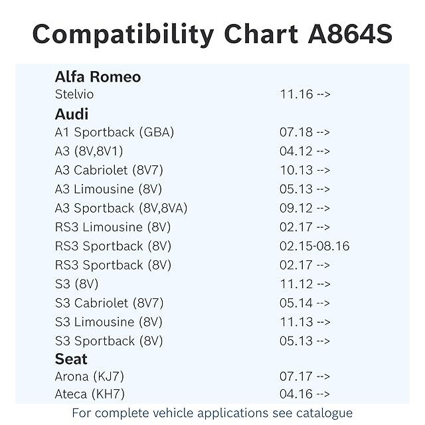Viewport: 425px width, 425px height.
Task: Select the Ateca (KH7) model entry
Action: click(90, 394)
